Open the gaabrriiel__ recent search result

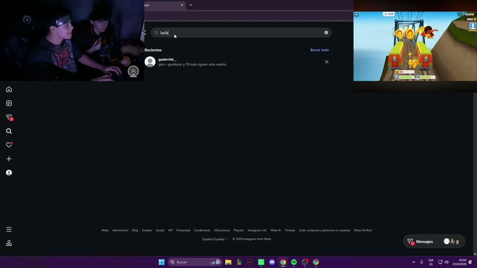click(x=237, y=62)
